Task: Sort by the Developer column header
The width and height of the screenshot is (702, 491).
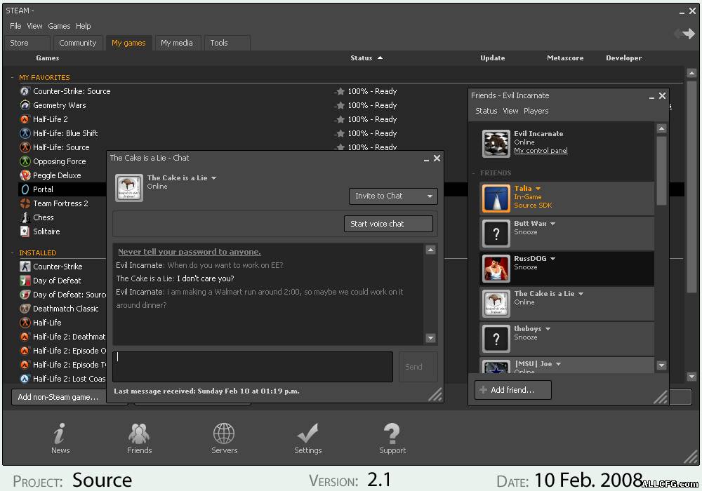Action: click(623, 58)
